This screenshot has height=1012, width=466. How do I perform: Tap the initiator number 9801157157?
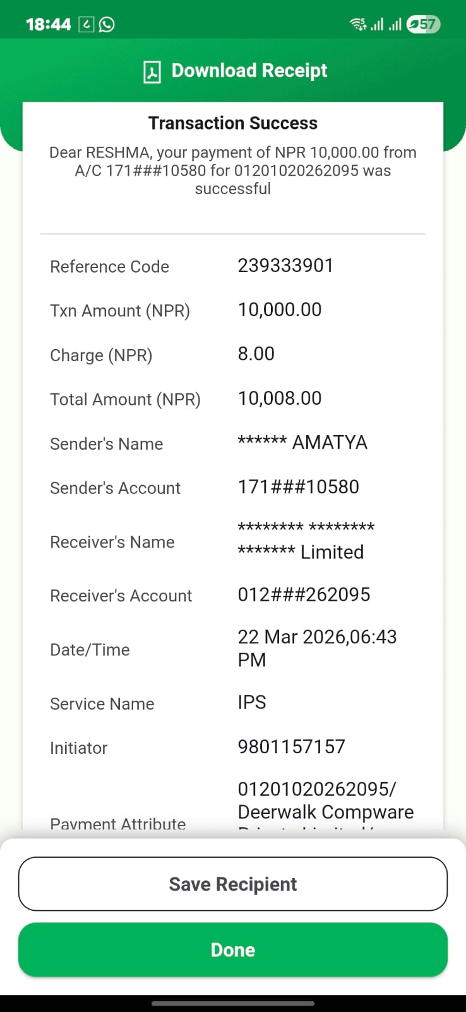tap(291, 747)
